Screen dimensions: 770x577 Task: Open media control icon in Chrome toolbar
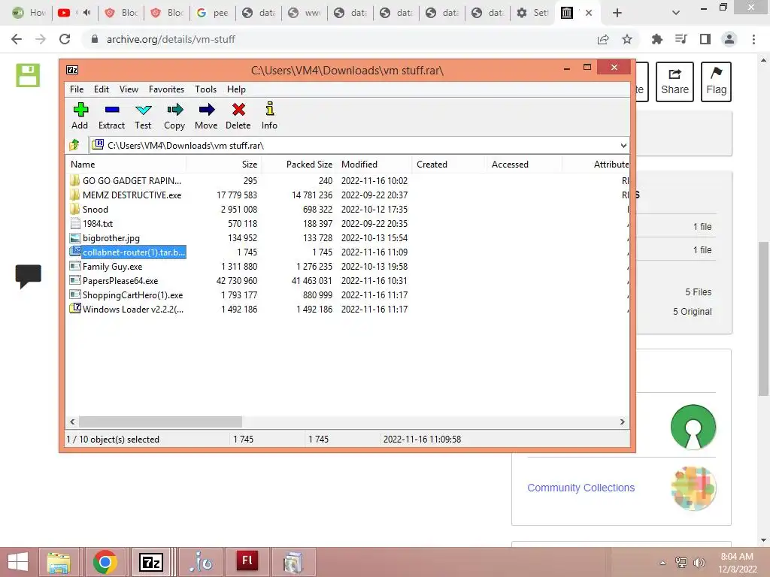[681, 39]
